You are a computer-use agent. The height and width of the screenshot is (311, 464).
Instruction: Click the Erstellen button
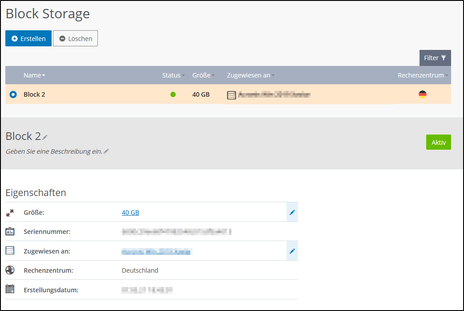point(28,38)
